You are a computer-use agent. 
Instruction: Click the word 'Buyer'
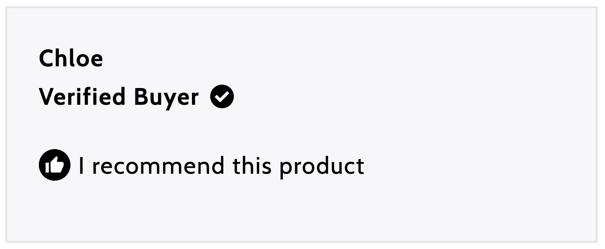[x=167, y=98]
